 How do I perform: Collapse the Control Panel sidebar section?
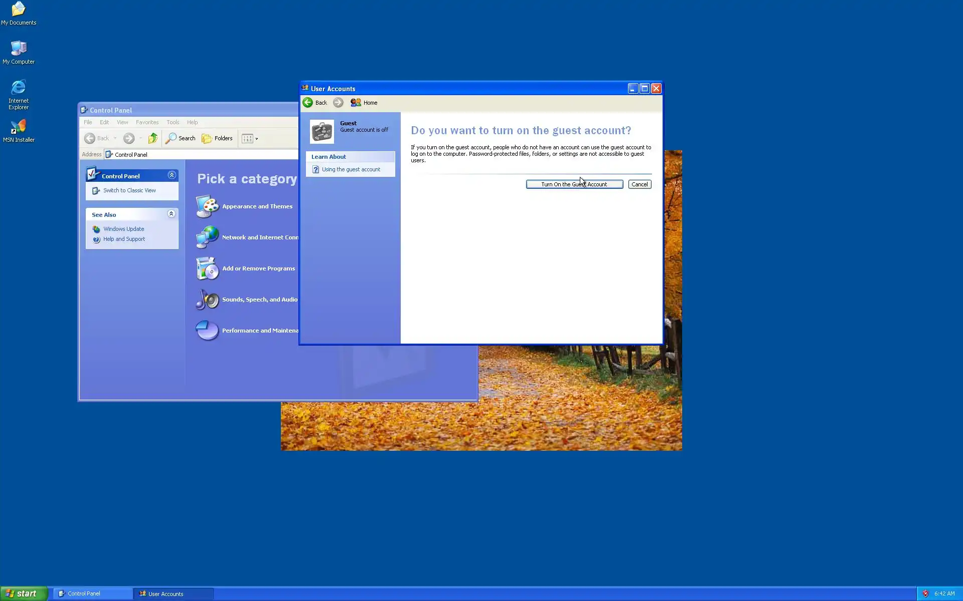(172, 175)
